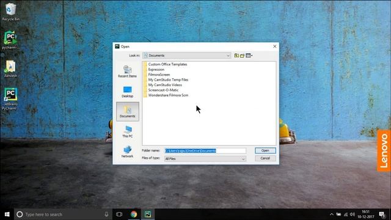Viewport: 391px width, 220px height.
Task: Select the Screencast-O-Matic folder
Action: tap(163, 90)
